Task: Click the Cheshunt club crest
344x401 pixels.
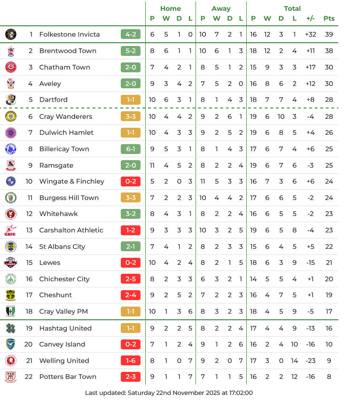Action: tap(11, 295)
